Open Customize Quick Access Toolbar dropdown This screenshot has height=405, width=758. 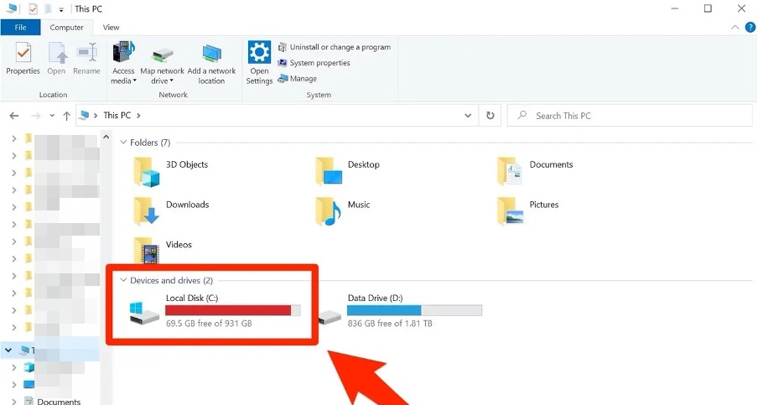61,9
